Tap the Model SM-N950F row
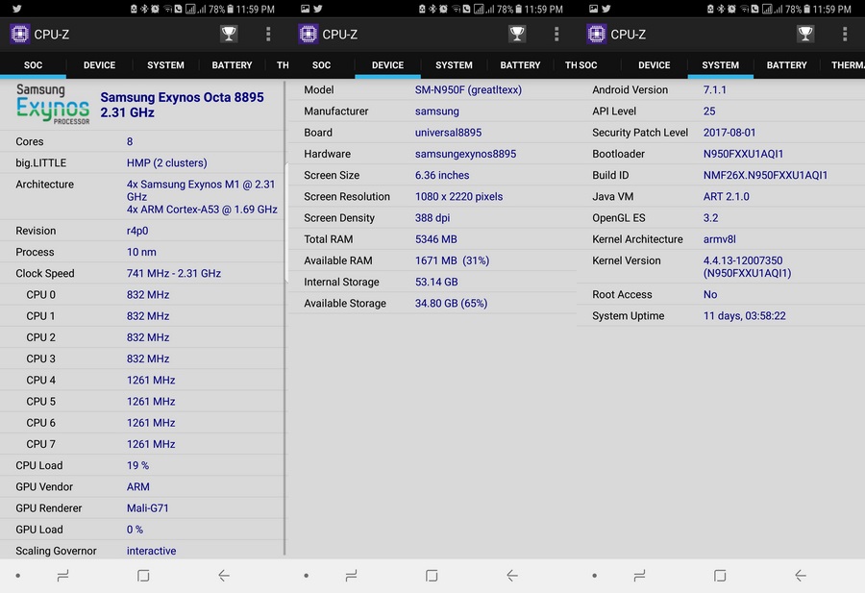The image size is (865, 593). click(x=432, y=90)
